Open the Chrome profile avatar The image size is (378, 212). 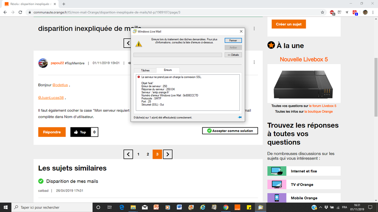[x=365, y=12]
